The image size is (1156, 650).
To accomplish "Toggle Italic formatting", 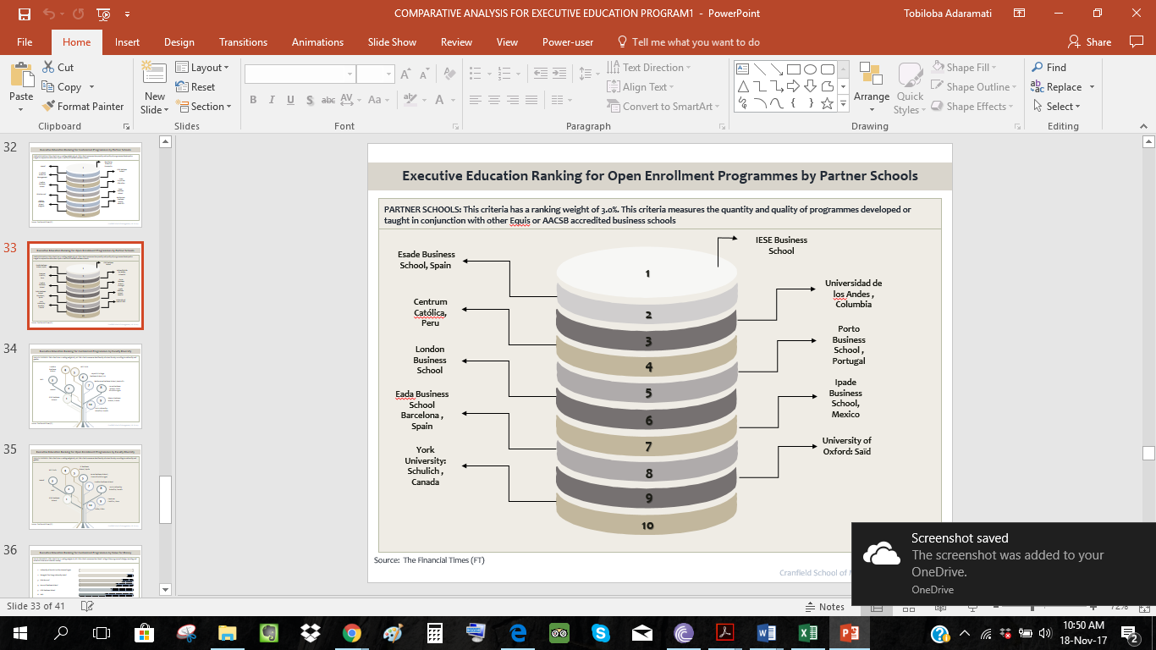I will [272, 100].
